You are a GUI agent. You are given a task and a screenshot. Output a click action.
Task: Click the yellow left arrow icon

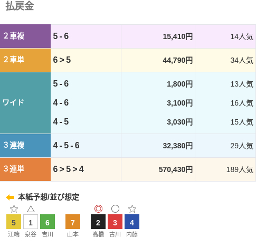(10, 197)
